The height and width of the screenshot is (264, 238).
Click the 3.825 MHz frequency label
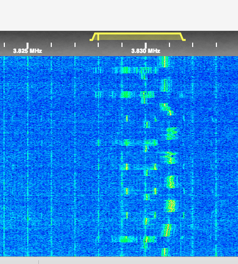pyautogui.click(x=28, y=51)
